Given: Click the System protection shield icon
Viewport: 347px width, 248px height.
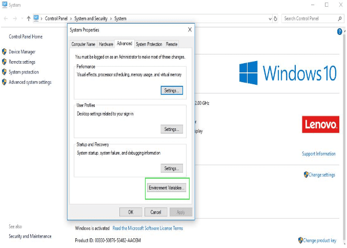Looking at the screenshot, I should tap(4, 72).
